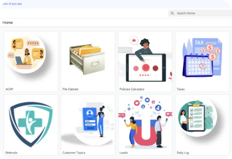
Task: Select the Home heading
Action: [x=8, y=23]
